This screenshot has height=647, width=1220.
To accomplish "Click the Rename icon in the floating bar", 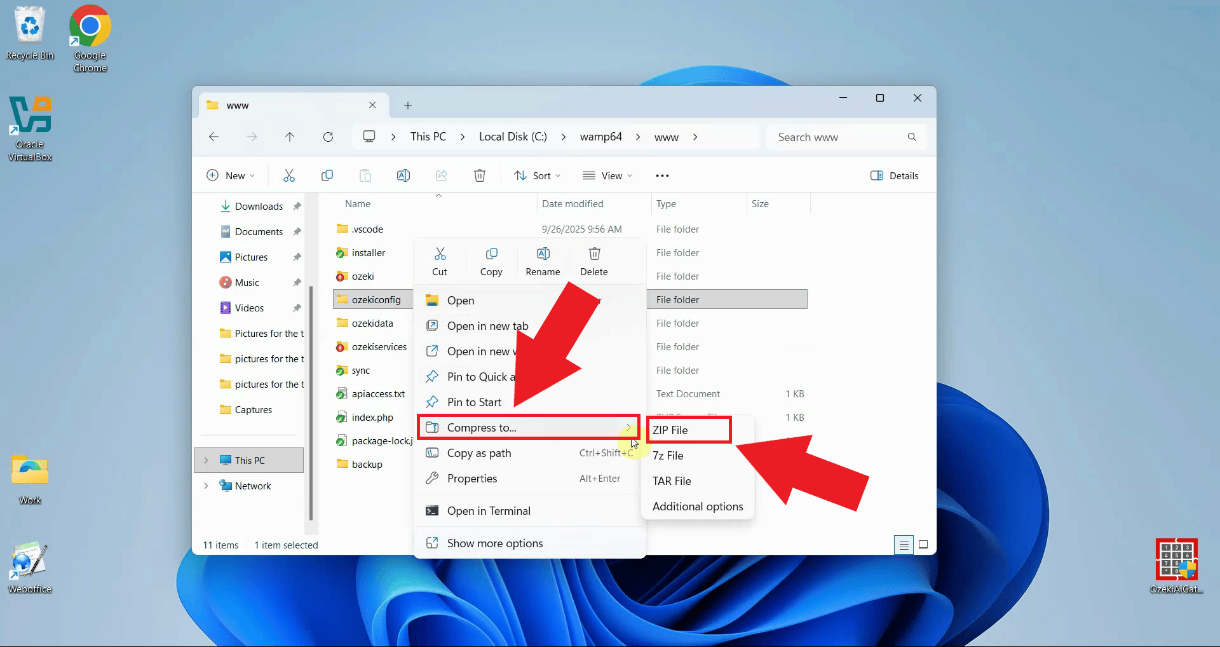I will coord(542,260).
